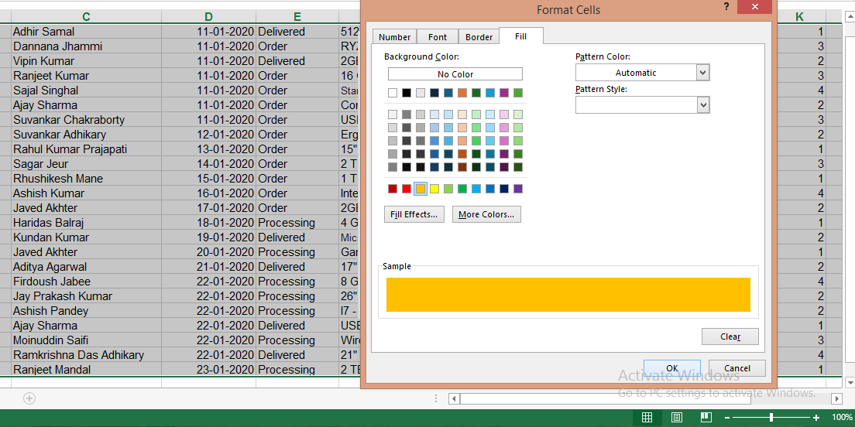The height and width of the screenshot is (427, 855).
Task: Pick the orange swatch in top theme row
Action: click(x=462, y=93)
